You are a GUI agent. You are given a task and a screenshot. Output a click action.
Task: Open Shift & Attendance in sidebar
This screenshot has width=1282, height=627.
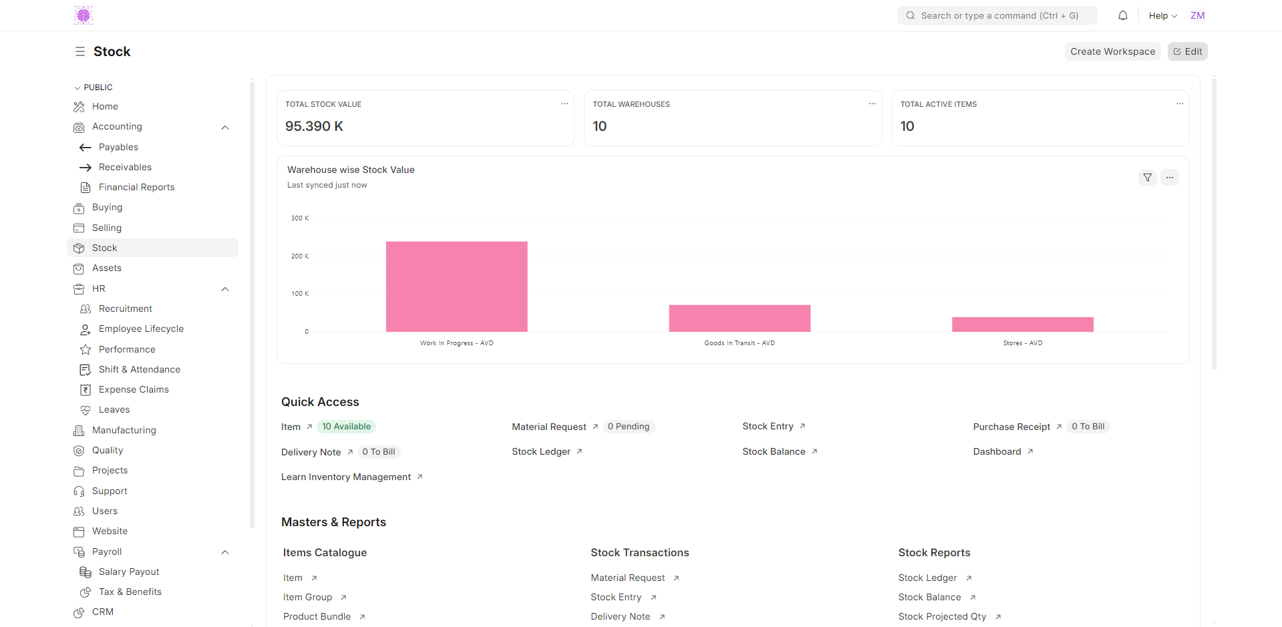[x=139, y=370]
